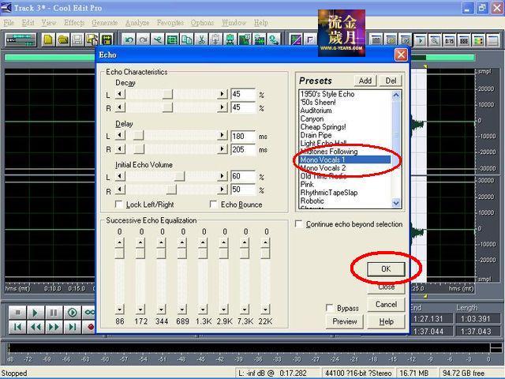Open the Analyze menu

[x=137, y=23]
